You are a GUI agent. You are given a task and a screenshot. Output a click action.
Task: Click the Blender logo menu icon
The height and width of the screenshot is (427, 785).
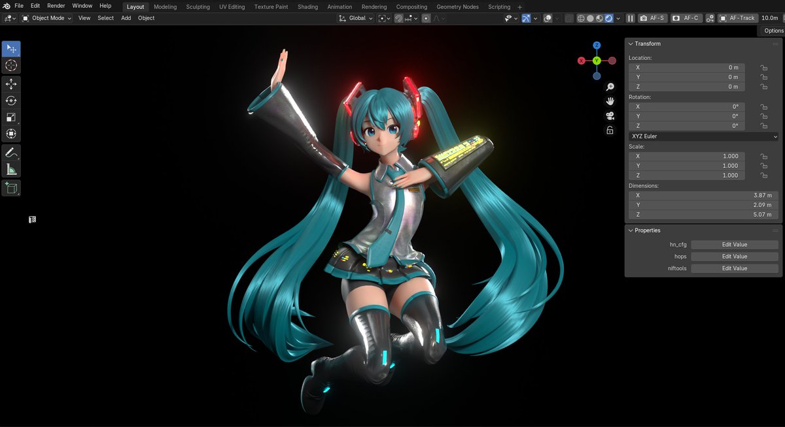click(6, 6)
